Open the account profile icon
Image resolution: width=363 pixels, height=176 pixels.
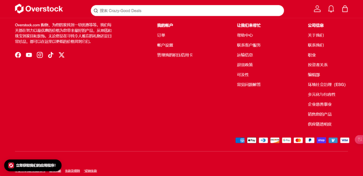pos(317,9)
